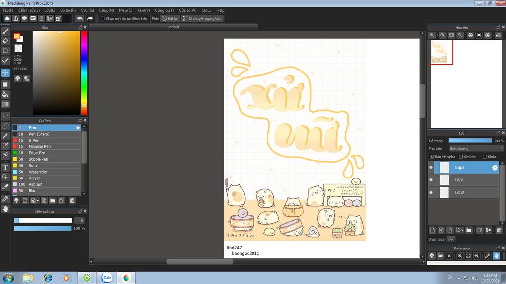The height and width of the screenshot is (284, 506).
Task: Click the export share icon in top toolbar
Action: pos(16,18)
